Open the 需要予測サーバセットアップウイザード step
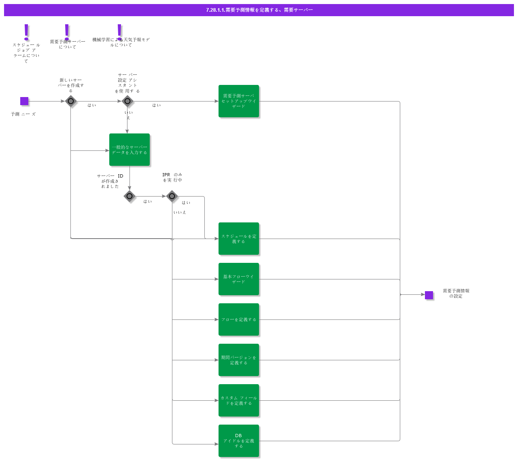Screen dimensions: 518x461 [x=239, y=101]
